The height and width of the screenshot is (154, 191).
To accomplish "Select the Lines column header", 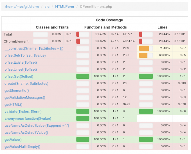I will pyautogui.click(x=163, y=27).
